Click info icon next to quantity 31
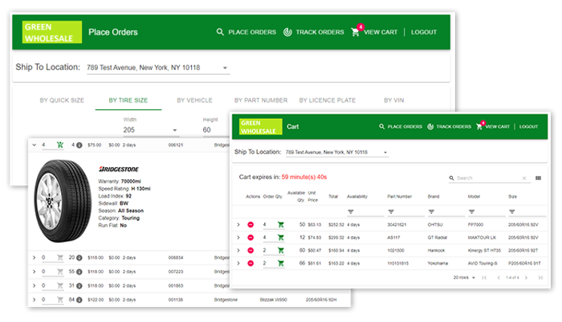Screen dimensions: 562x322 tap(79, 286)
